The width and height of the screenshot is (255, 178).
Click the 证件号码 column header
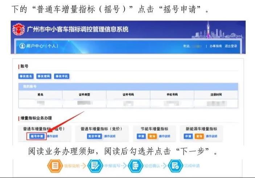coord(128,94)
